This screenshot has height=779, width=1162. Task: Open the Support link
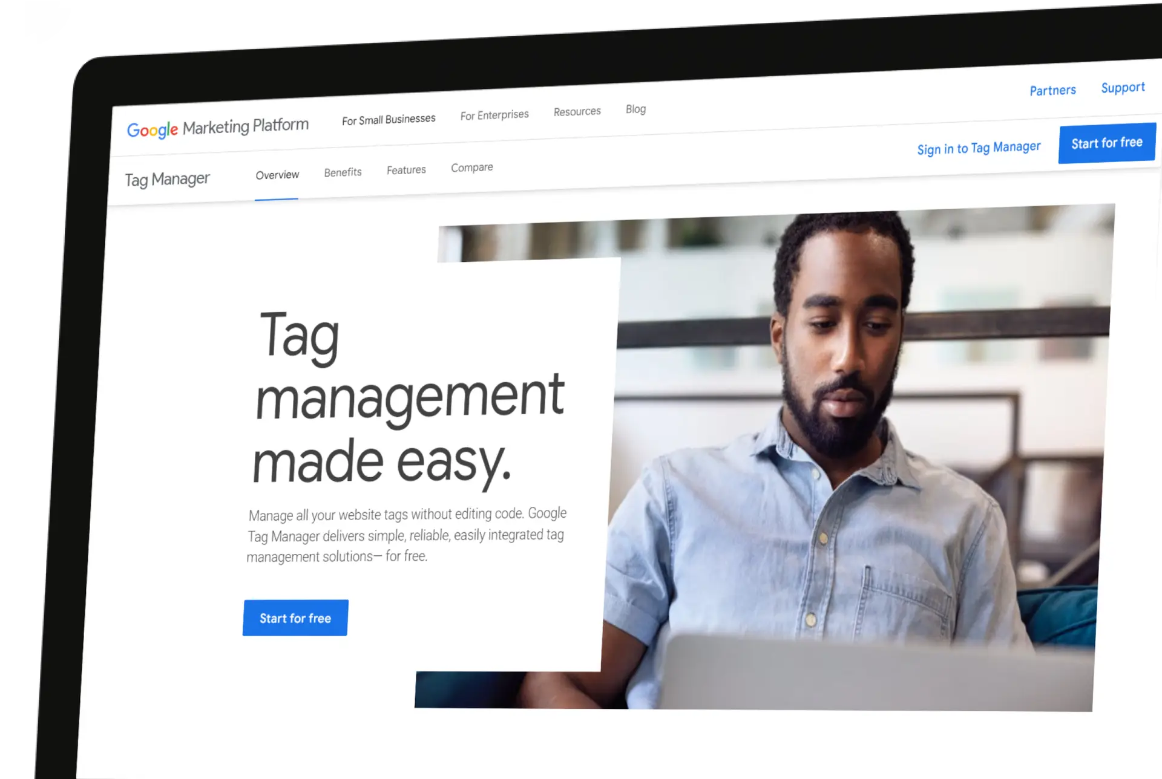coord(1123,88)
